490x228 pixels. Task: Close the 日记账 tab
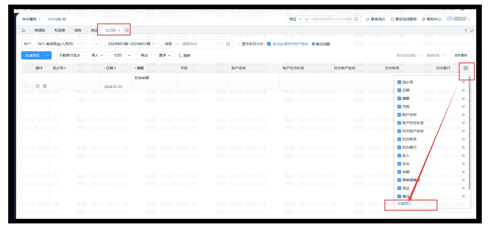click(119, 31)
